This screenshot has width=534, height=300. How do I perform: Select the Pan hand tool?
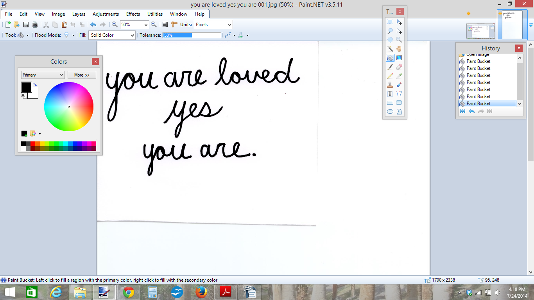(399, 49)
